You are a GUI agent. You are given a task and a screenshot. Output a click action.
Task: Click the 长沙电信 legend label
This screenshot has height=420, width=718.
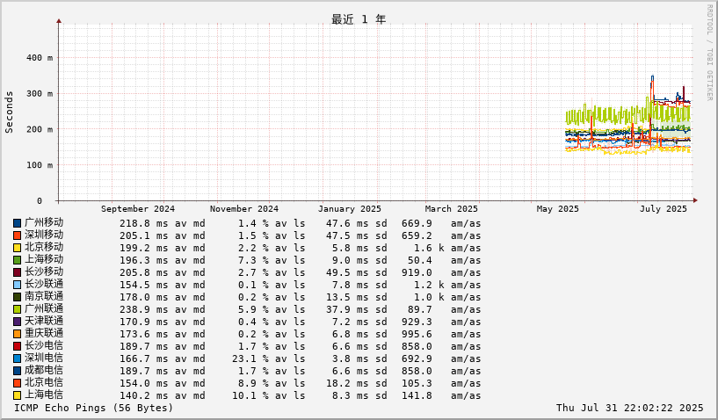(44, 346)
